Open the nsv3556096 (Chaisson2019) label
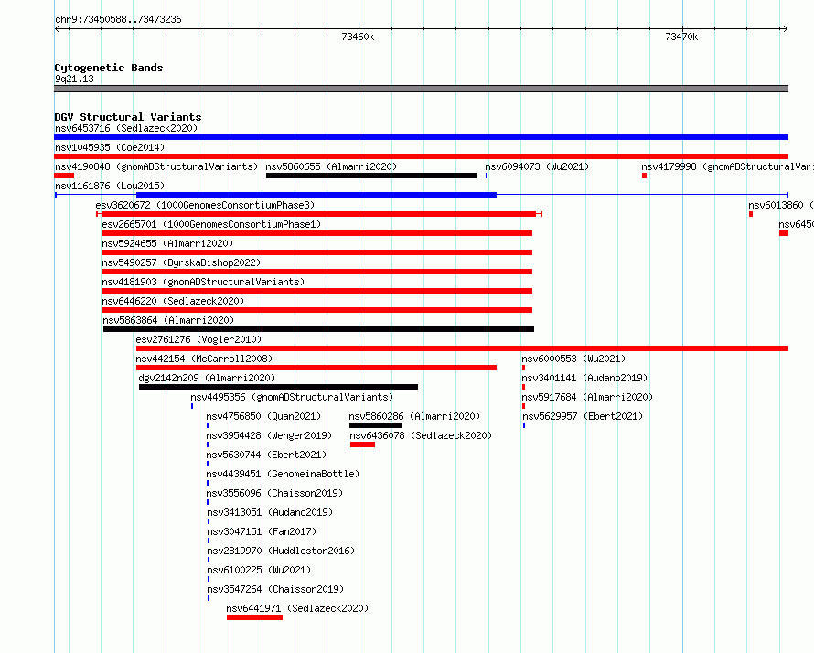This screenshot has width=814, height=653. pos(274,493)
